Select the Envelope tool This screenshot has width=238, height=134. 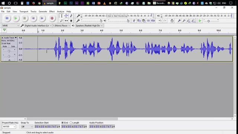pos(66,16)
